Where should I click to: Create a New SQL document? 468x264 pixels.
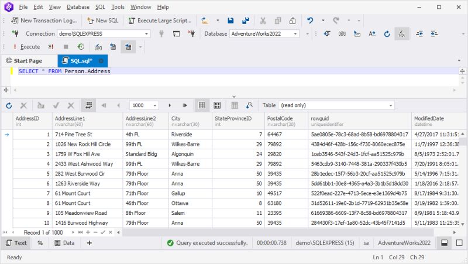point(103,20)
